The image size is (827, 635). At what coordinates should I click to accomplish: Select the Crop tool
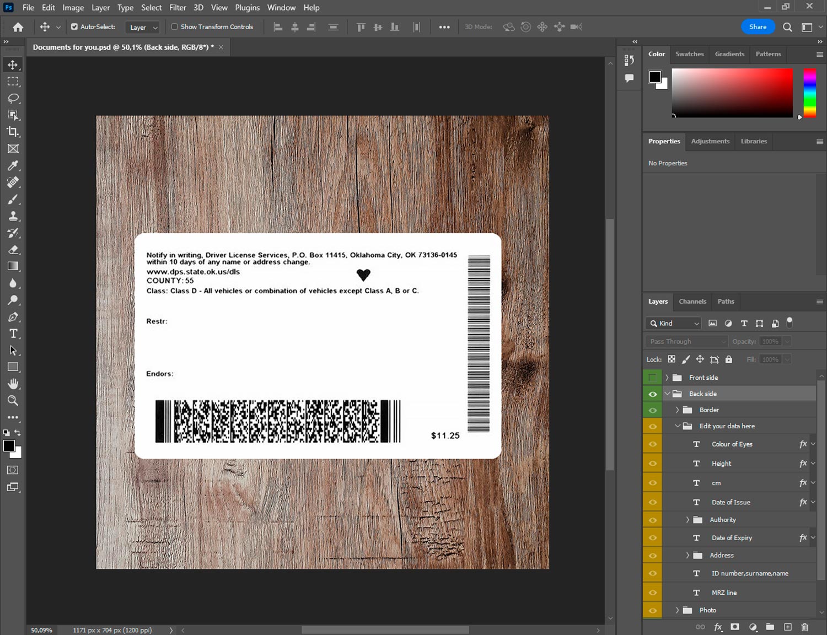[13, 132]
